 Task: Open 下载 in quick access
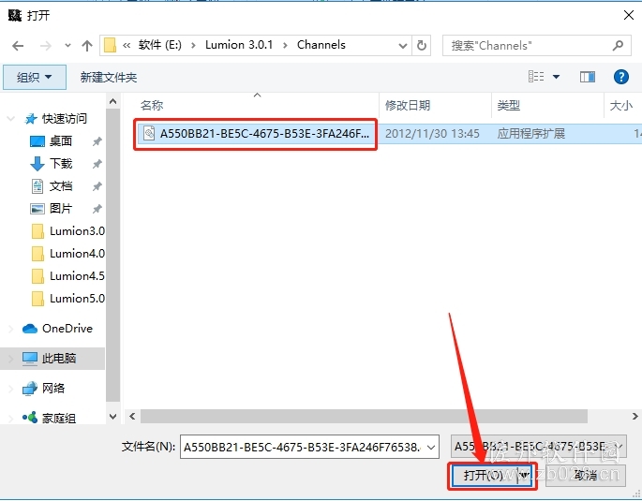[x=61, y=164]
